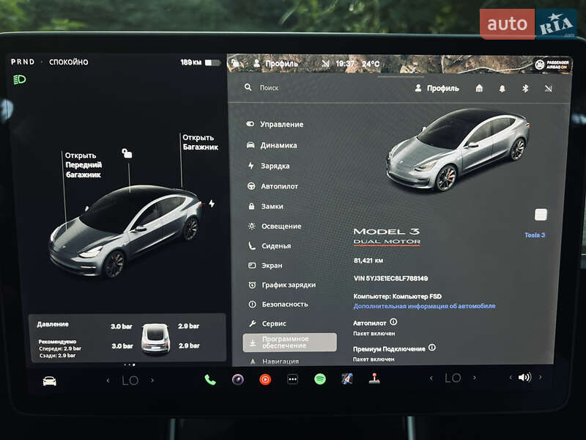The height and width of the screenshot is (440, 586).
Task: Open the garage door (HomeLink) icon
Action: click(479, 88)
